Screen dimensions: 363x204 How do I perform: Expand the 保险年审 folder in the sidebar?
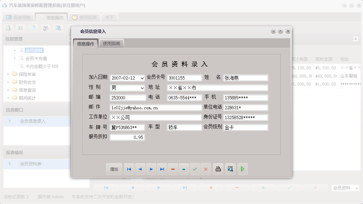pos(8,75)
